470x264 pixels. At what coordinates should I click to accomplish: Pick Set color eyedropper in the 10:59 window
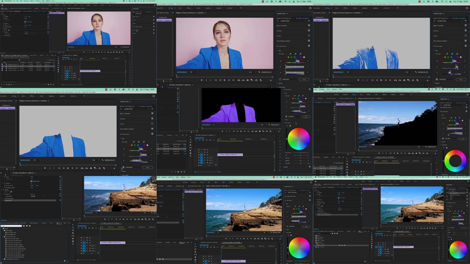pos(290,54)
